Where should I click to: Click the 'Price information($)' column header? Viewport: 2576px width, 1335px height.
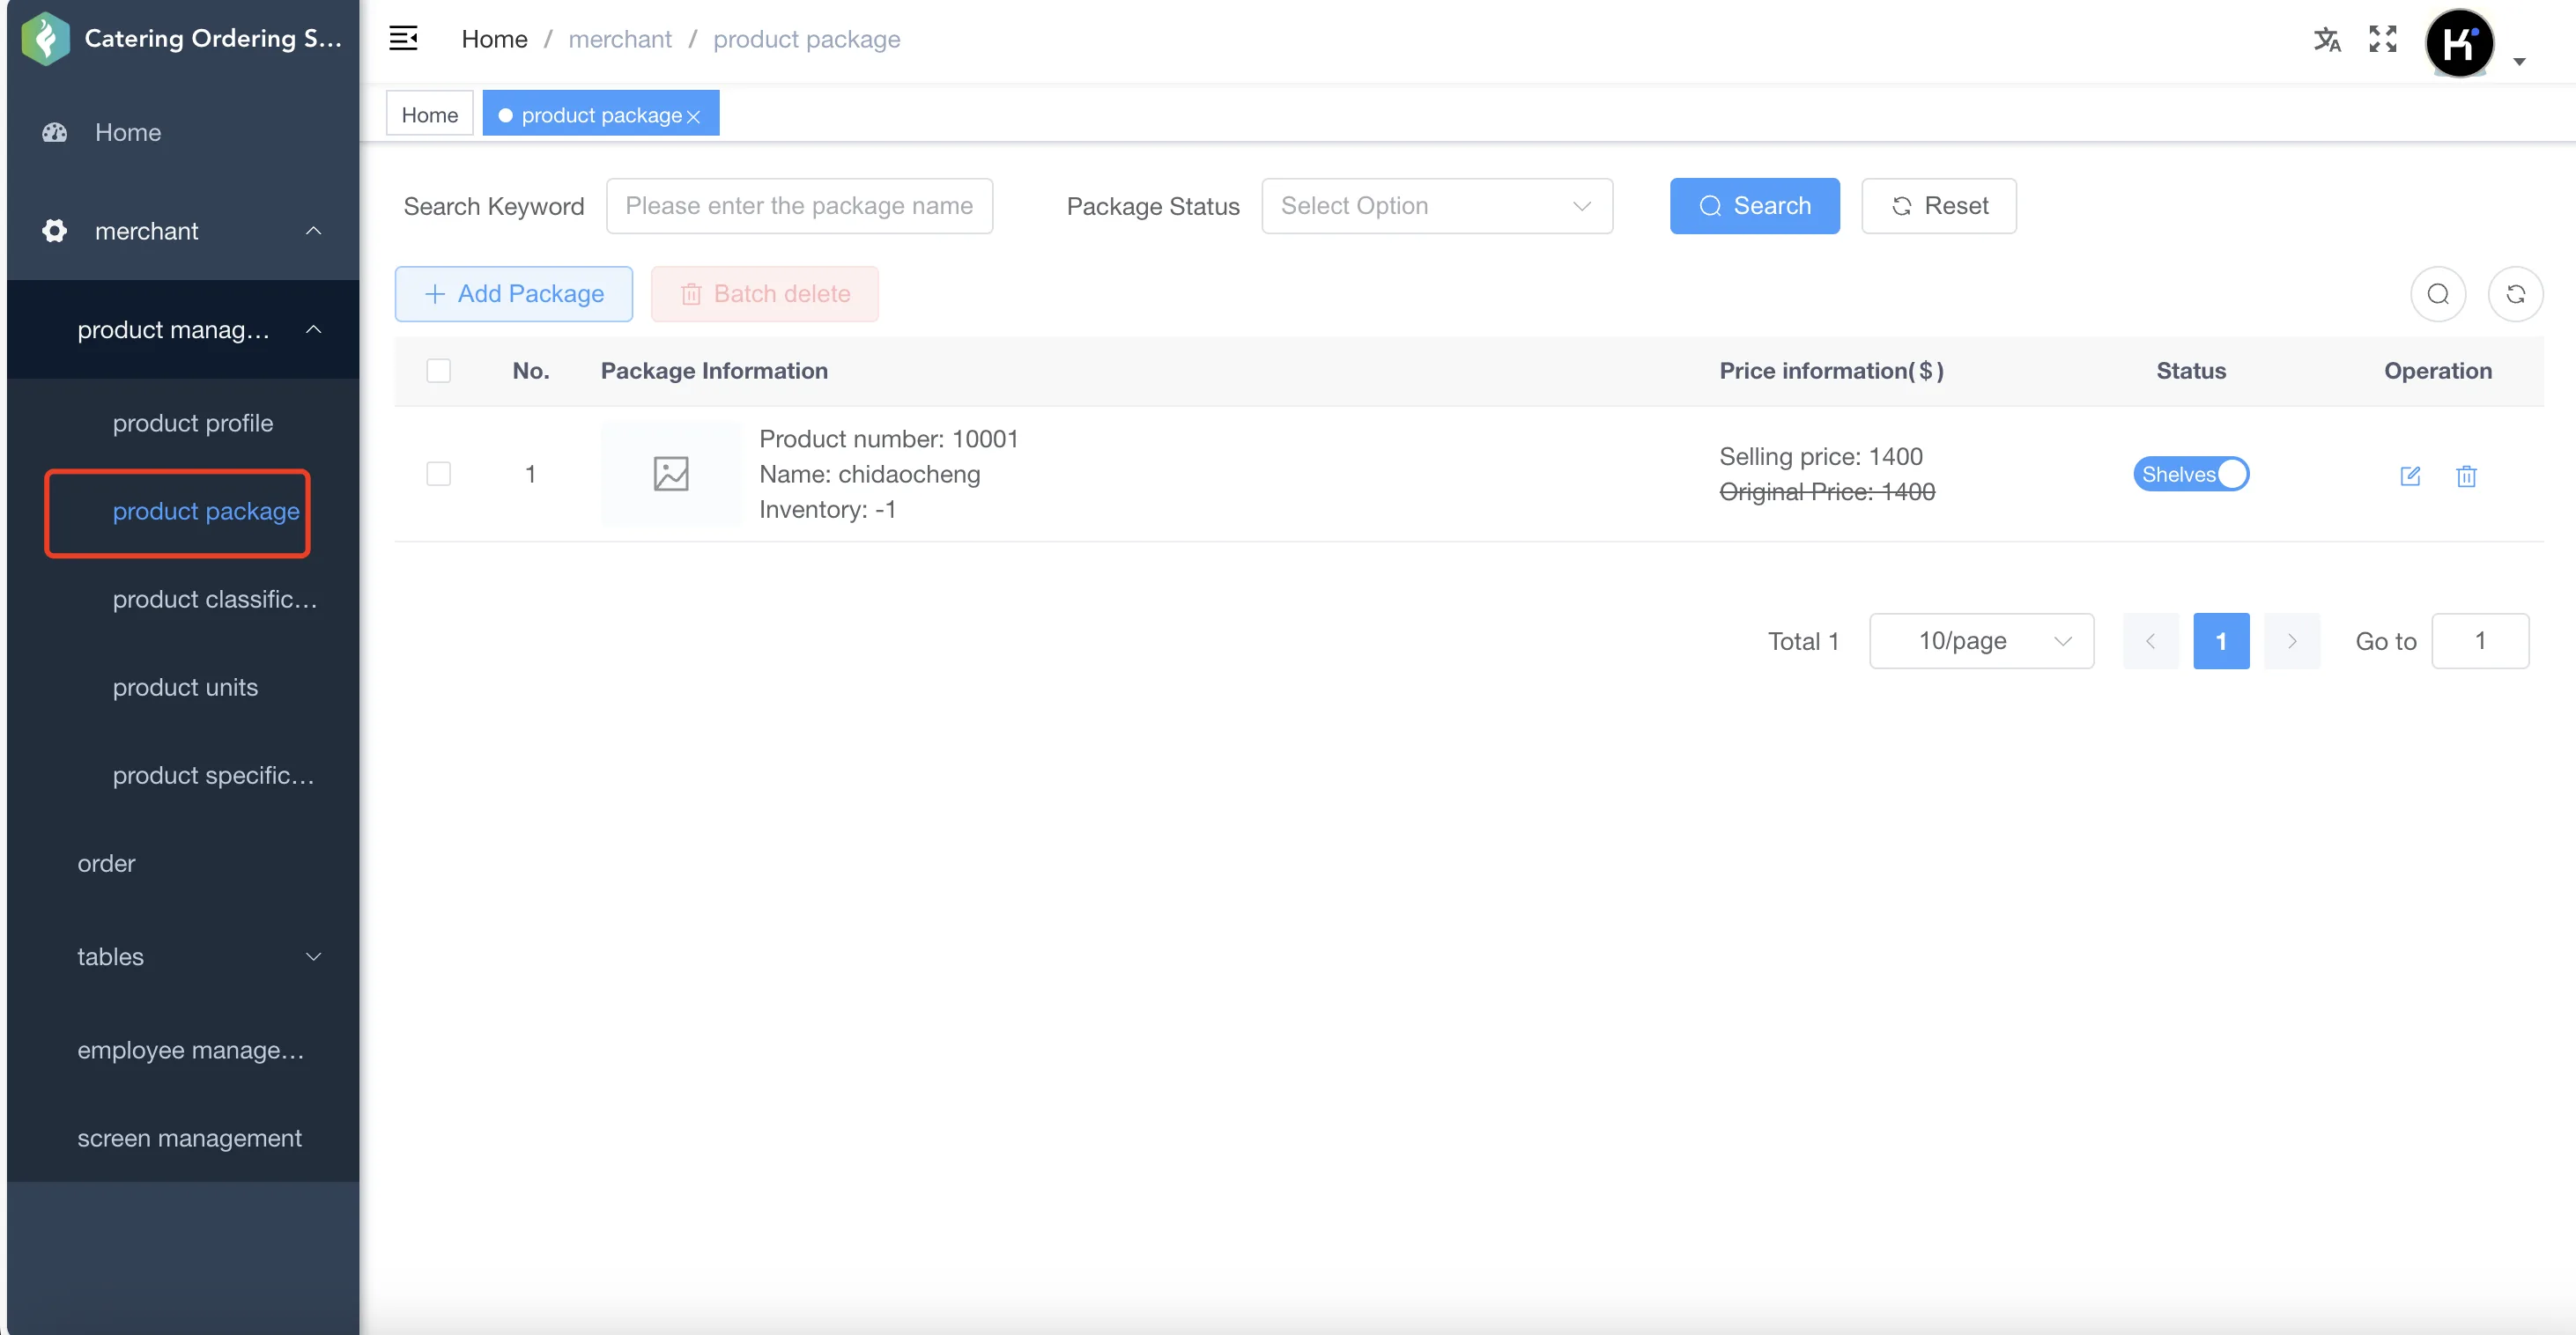tap(1831, 371)
